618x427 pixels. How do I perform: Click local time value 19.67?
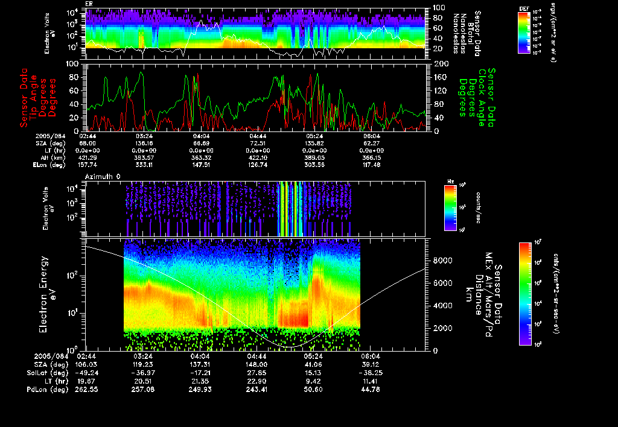pos(86,381)
